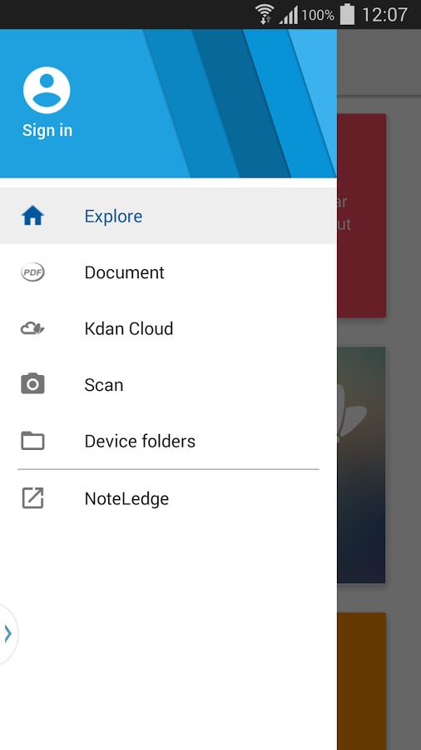Screen dimensions: 421x750
Task: Tap the user profile avatar icon
Action: click(47, 90)
